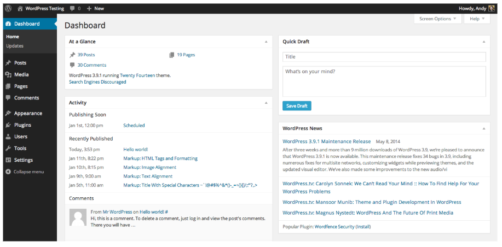Click the Comments bubble icon in the sidebar

coord(8,98)
